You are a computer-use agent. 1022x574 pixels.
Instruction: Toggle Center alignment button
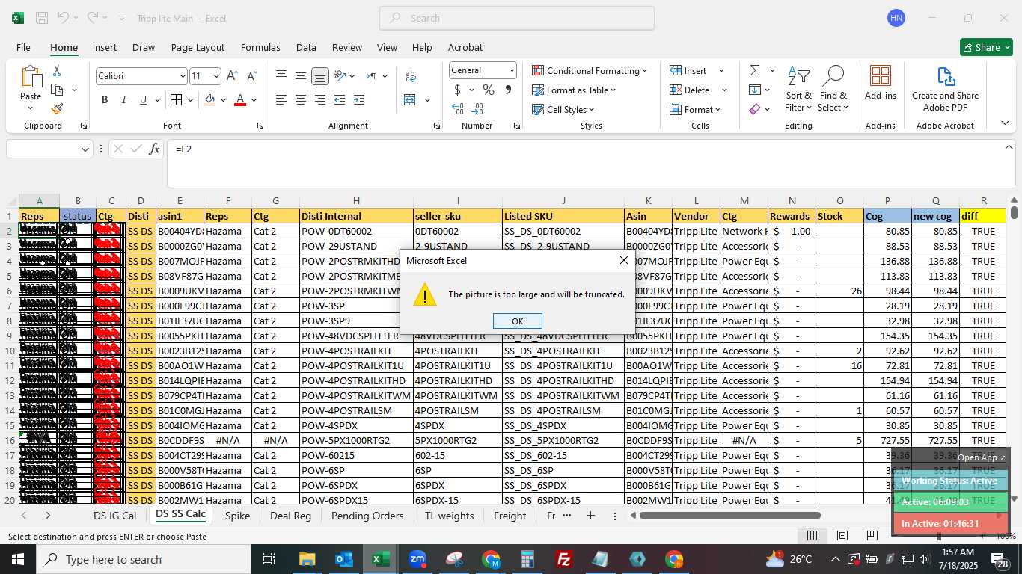pos(300,99)
